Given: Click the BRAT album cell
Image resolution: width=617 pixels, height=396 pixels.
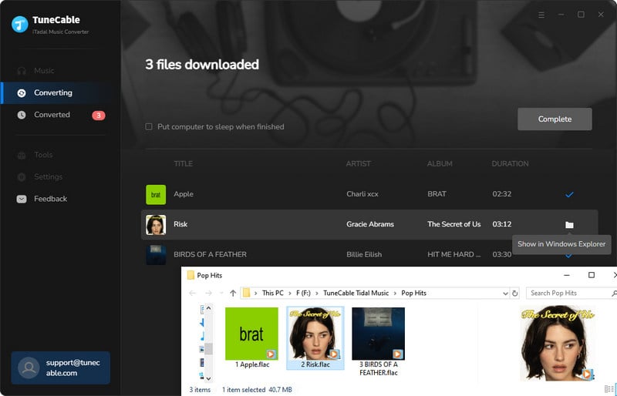Looking at the screenshot, I should (x=437, y=194).
